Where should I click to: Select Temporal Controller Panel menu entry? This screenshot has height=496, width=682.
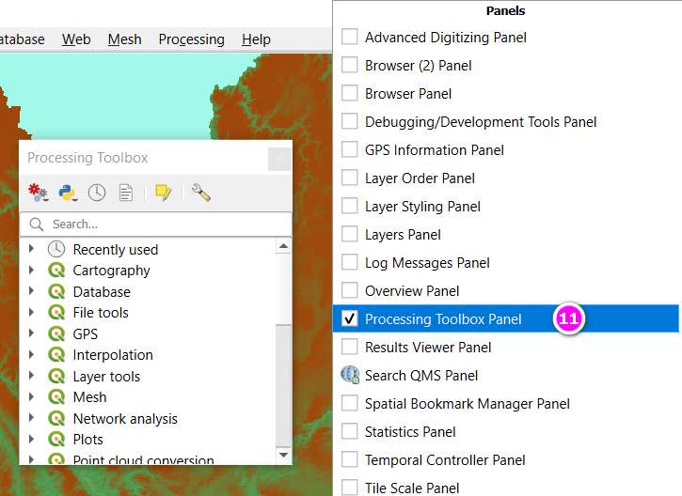pyautogui.click(x=506, y=460)
